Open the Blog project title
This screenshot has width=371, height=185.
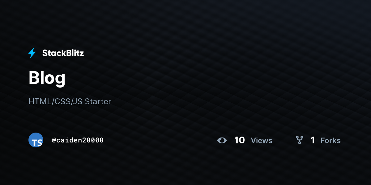pos(47,78)
